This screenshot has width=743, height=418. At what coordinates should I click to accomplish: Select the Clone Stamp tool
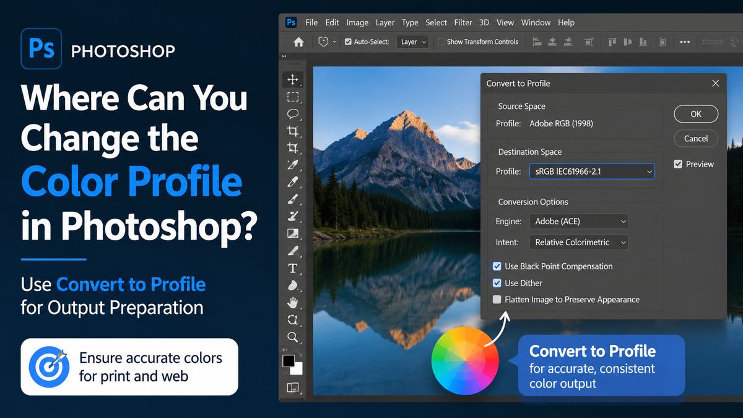(x=293, y=216)
